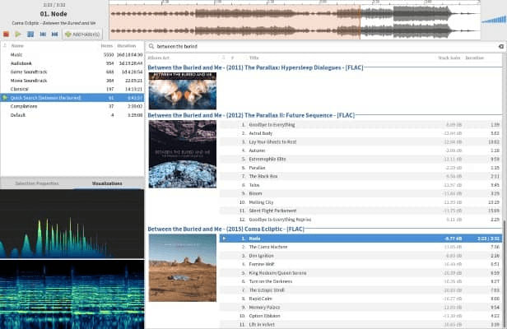Click the magnifier icon in the search bar

click(151, 47)
